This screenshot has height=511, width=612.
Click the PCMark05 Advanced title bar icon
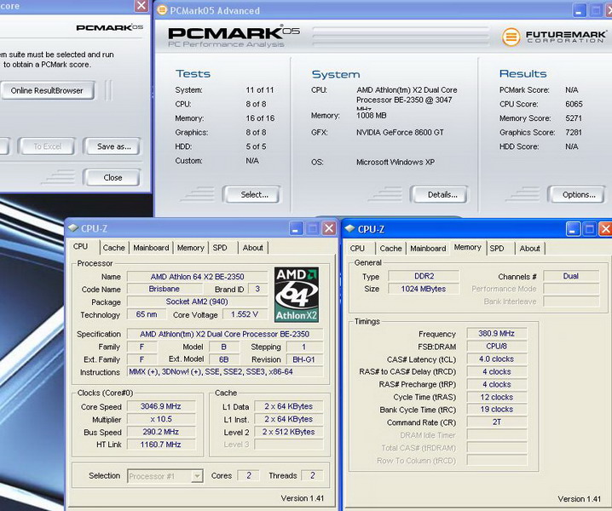pyautogui.click(x=162, y=10)
